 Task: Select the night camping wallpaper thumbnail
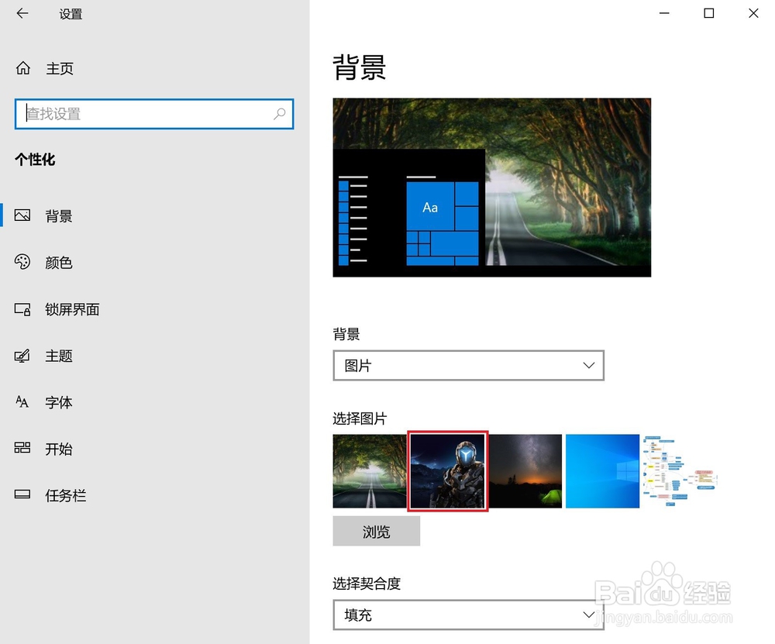point(526,470)
